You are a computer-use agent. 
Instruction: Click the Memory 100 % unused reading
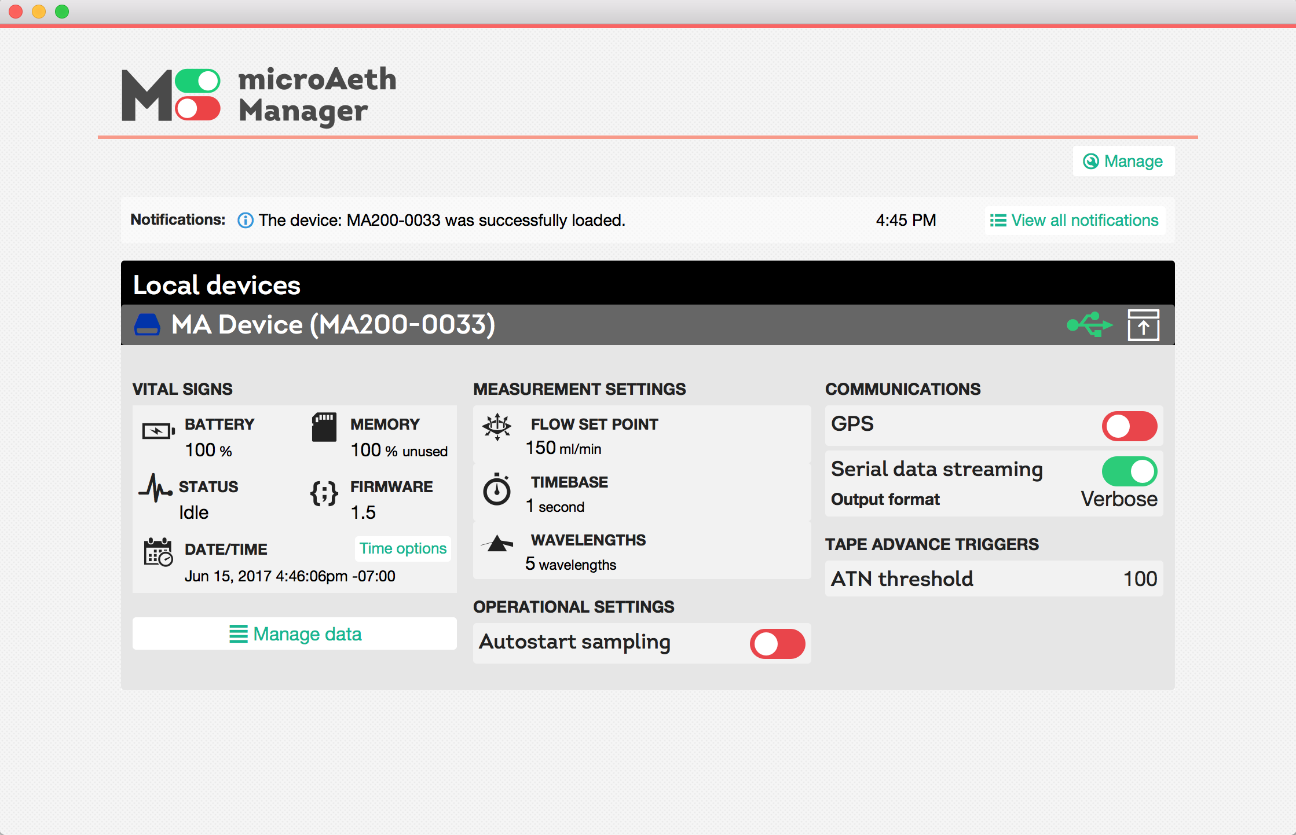pos(399,451)
